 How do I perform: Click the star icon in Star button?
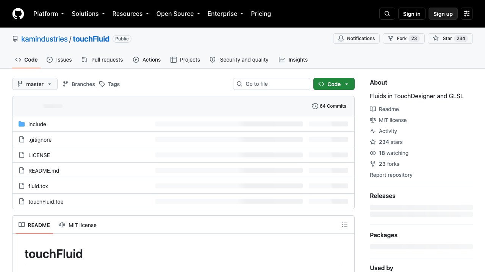click(x=436, y=39)
